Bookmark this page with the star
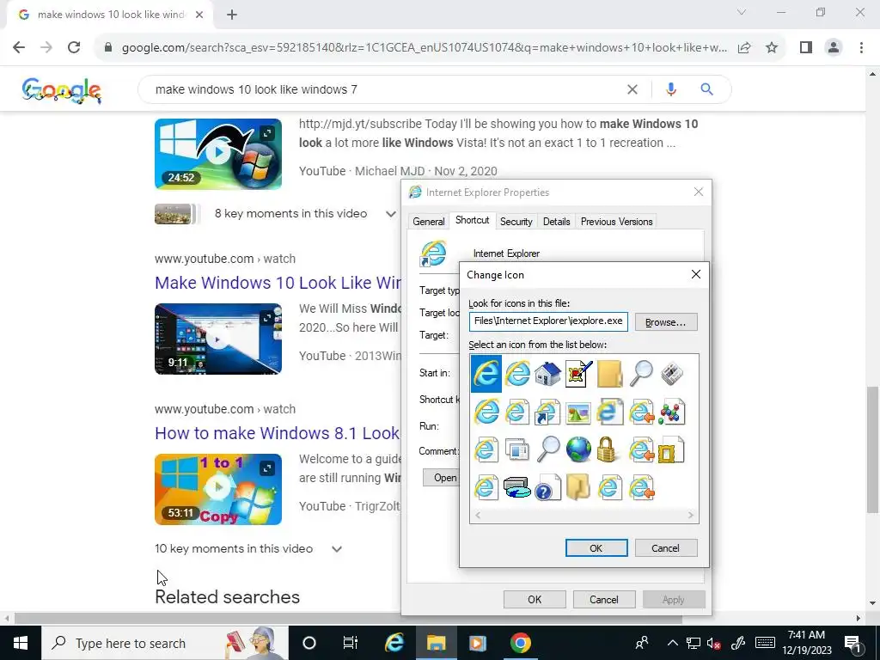The width and height of the screenshot is (880, 660). point(772,47)
